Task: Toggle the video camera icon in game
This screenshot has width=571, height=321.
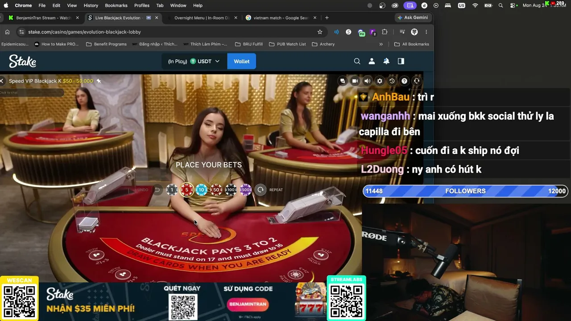Action: coord(355,81)
